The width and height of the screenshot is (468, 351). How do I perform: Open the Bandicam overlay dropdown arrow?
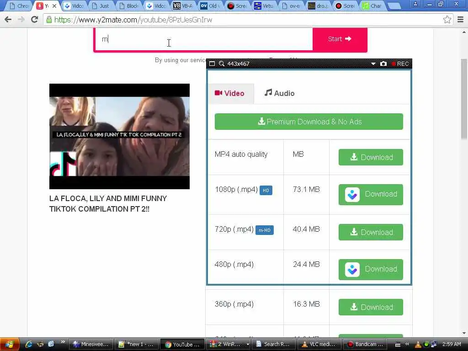373,64
